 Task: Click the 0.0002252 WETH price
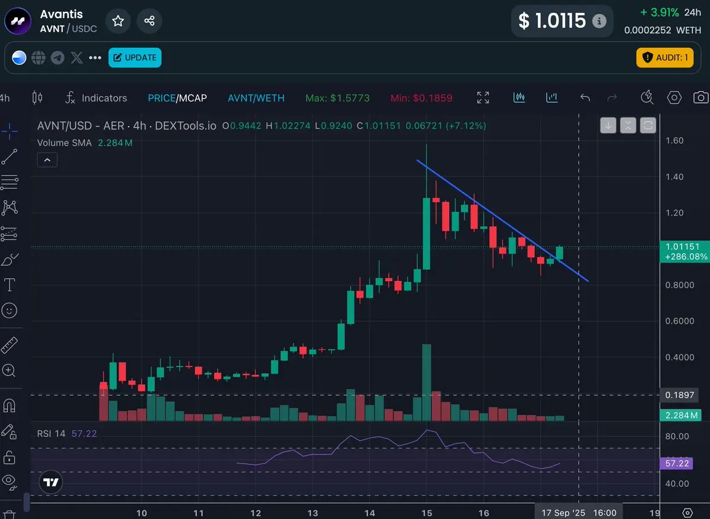tap(663, 30)
